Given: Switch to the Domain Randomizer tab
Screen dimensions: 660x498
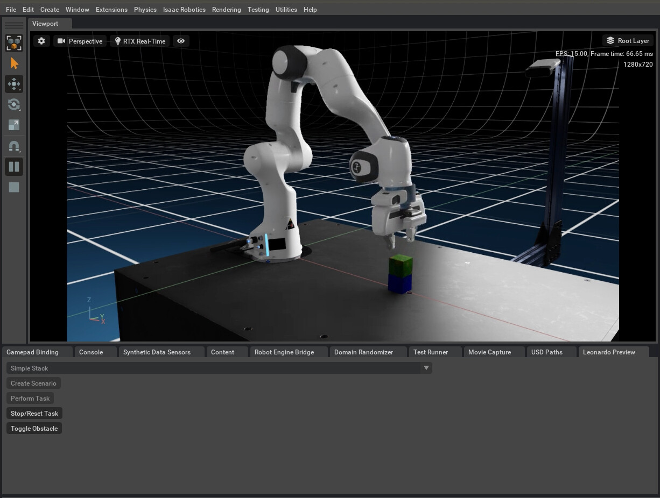Looking at the screenshot, I should coord(363,352).
